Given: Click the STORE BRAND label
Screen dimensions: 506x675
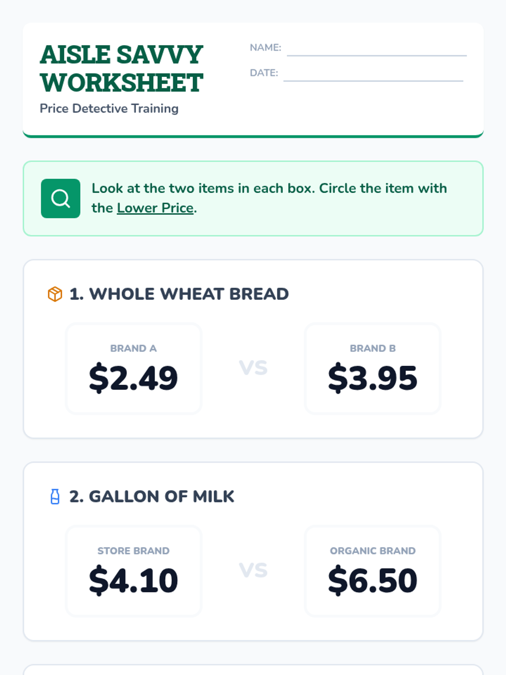Looking at the screenshot, I should pos(134,551).
